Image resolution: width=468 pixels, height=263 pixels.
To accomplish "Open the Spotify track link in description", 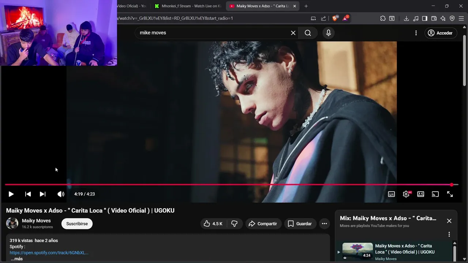I will [49, 253].
